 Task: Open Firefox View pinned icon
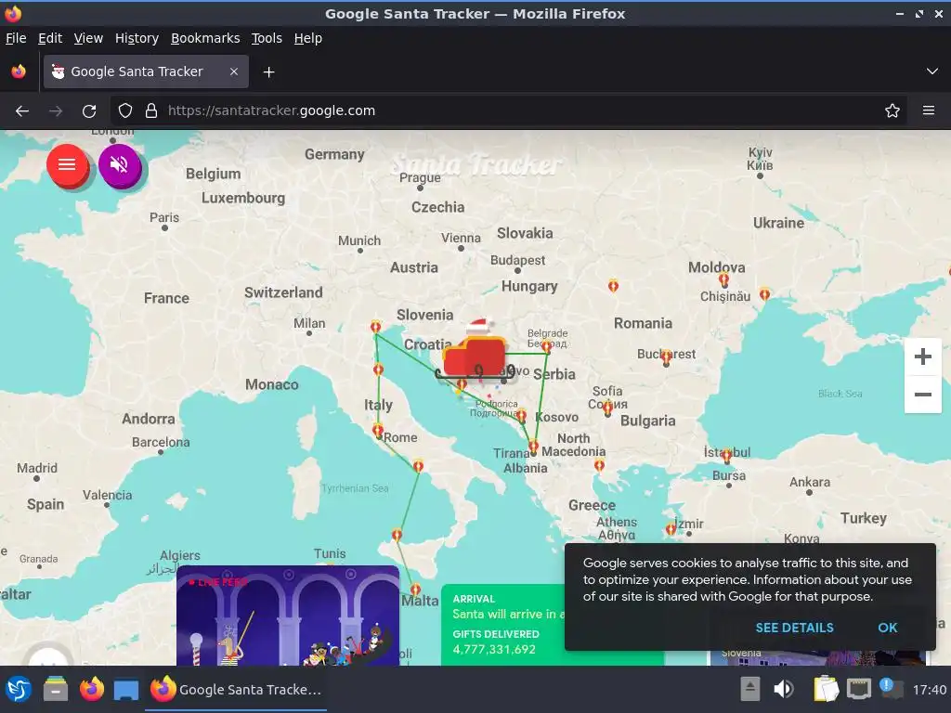pyautogui.click(x=19, y=71)
